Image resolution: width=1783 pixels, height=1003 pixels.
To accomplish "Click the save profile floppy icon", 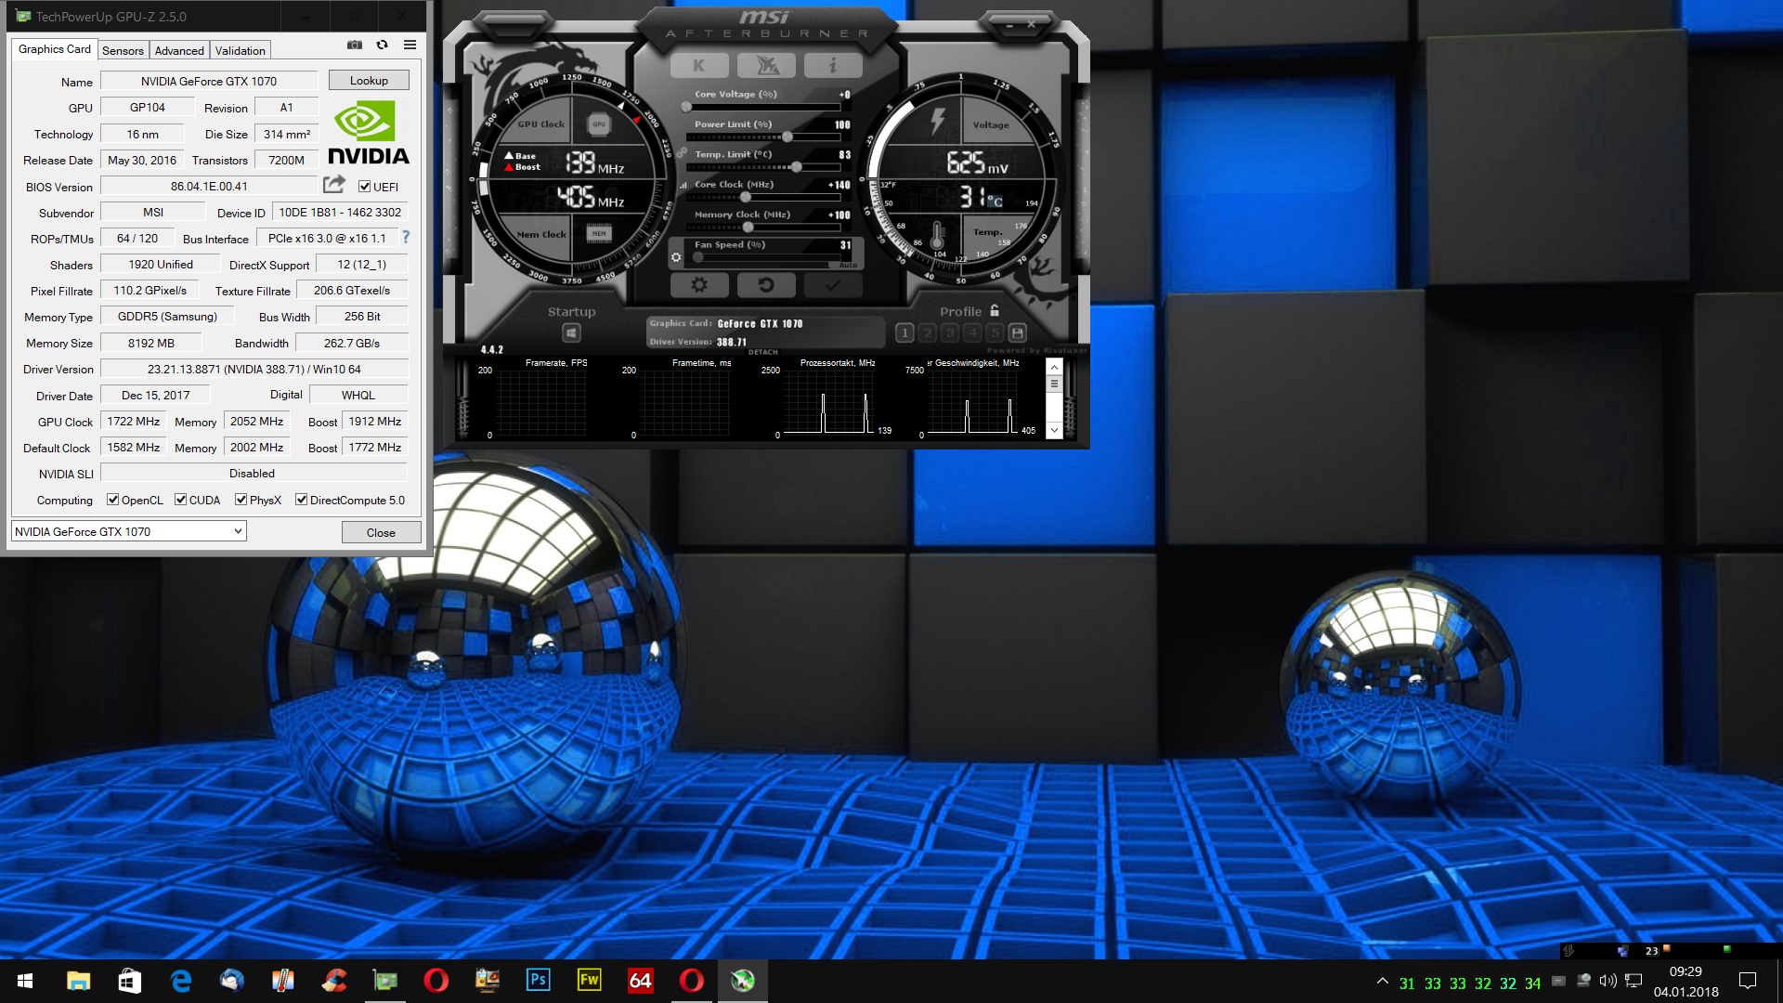I will [x=1017, y=332].
